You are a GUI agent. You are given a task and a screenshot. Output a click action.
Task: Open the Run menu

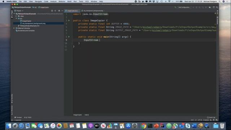pos(75,1)
